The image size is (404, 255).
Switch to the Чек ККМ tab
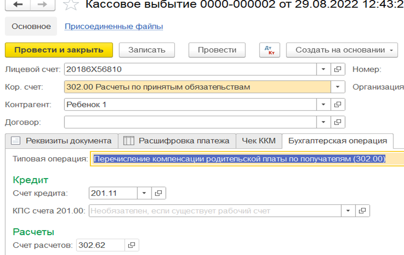pyautogui.click(x=259, y=141)
